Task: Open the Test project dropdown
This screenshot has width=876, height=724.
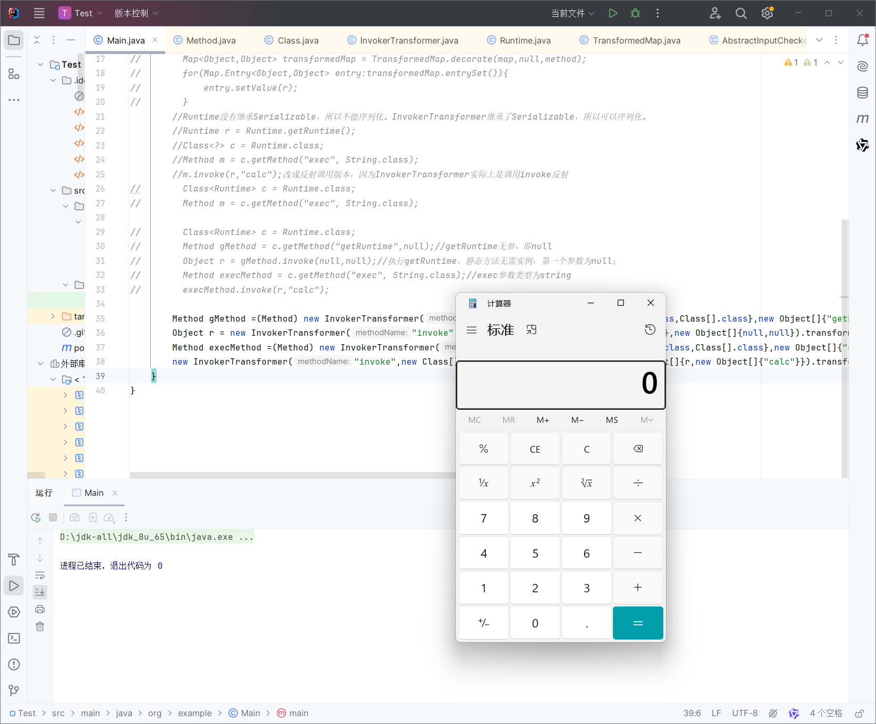Action: point(80,13)
